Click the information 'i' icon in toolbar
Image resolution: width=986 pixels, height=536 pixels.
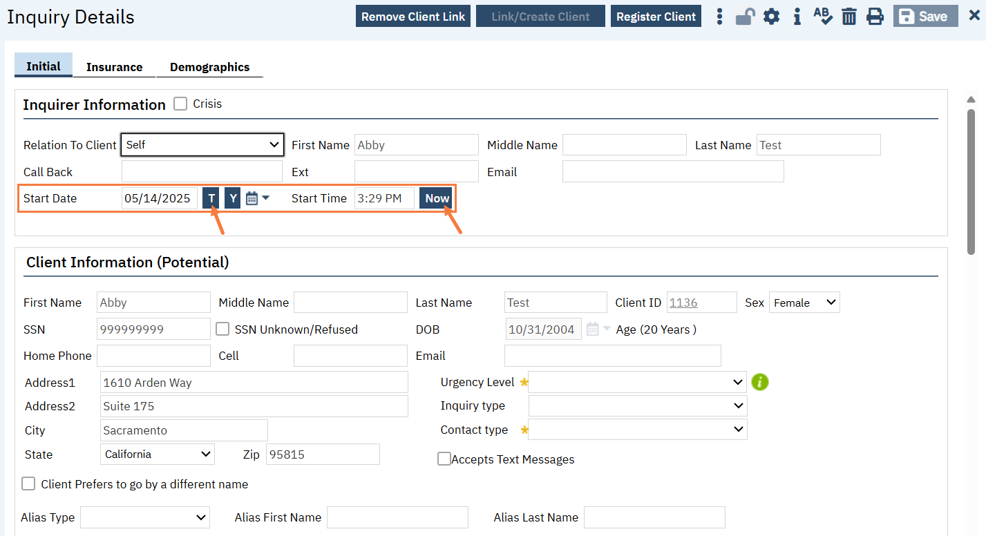click(797, 17)
